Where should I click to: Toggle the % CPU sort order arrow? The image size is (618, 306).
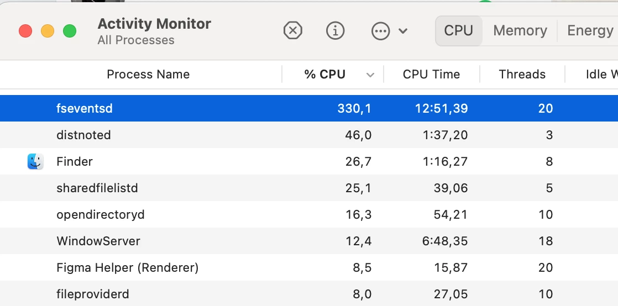(370, 75)
